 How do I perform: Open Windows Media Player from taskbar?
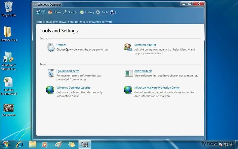point(45,145)
